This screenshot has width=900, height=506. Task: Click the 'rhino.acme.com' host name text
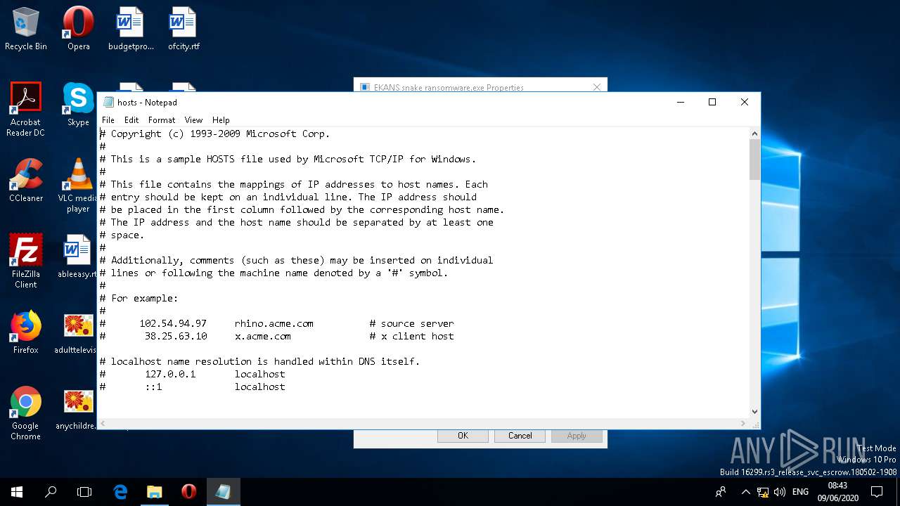(x=274, y=323)
